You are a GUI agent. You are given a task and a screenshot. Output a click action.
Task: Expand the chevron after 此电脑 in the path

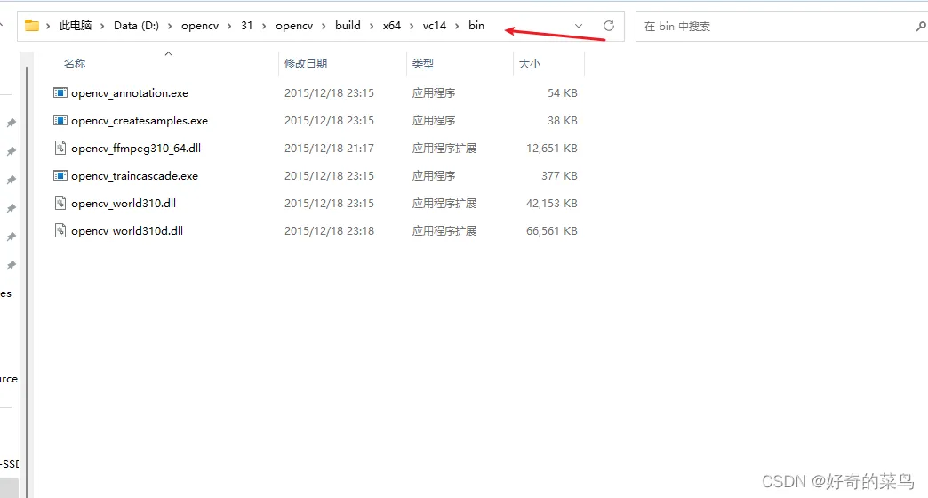(102, 26)
